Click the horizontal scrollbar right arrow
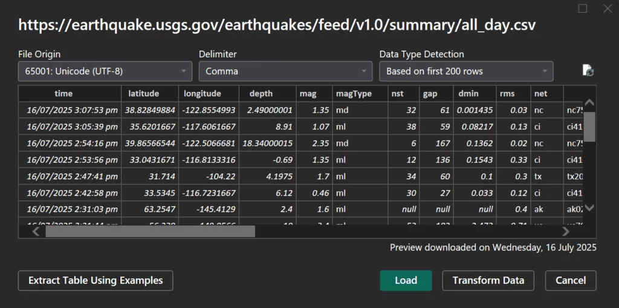The width and height of the screenshot is (619, 308). pyautogui.click(x=566, y=231)
